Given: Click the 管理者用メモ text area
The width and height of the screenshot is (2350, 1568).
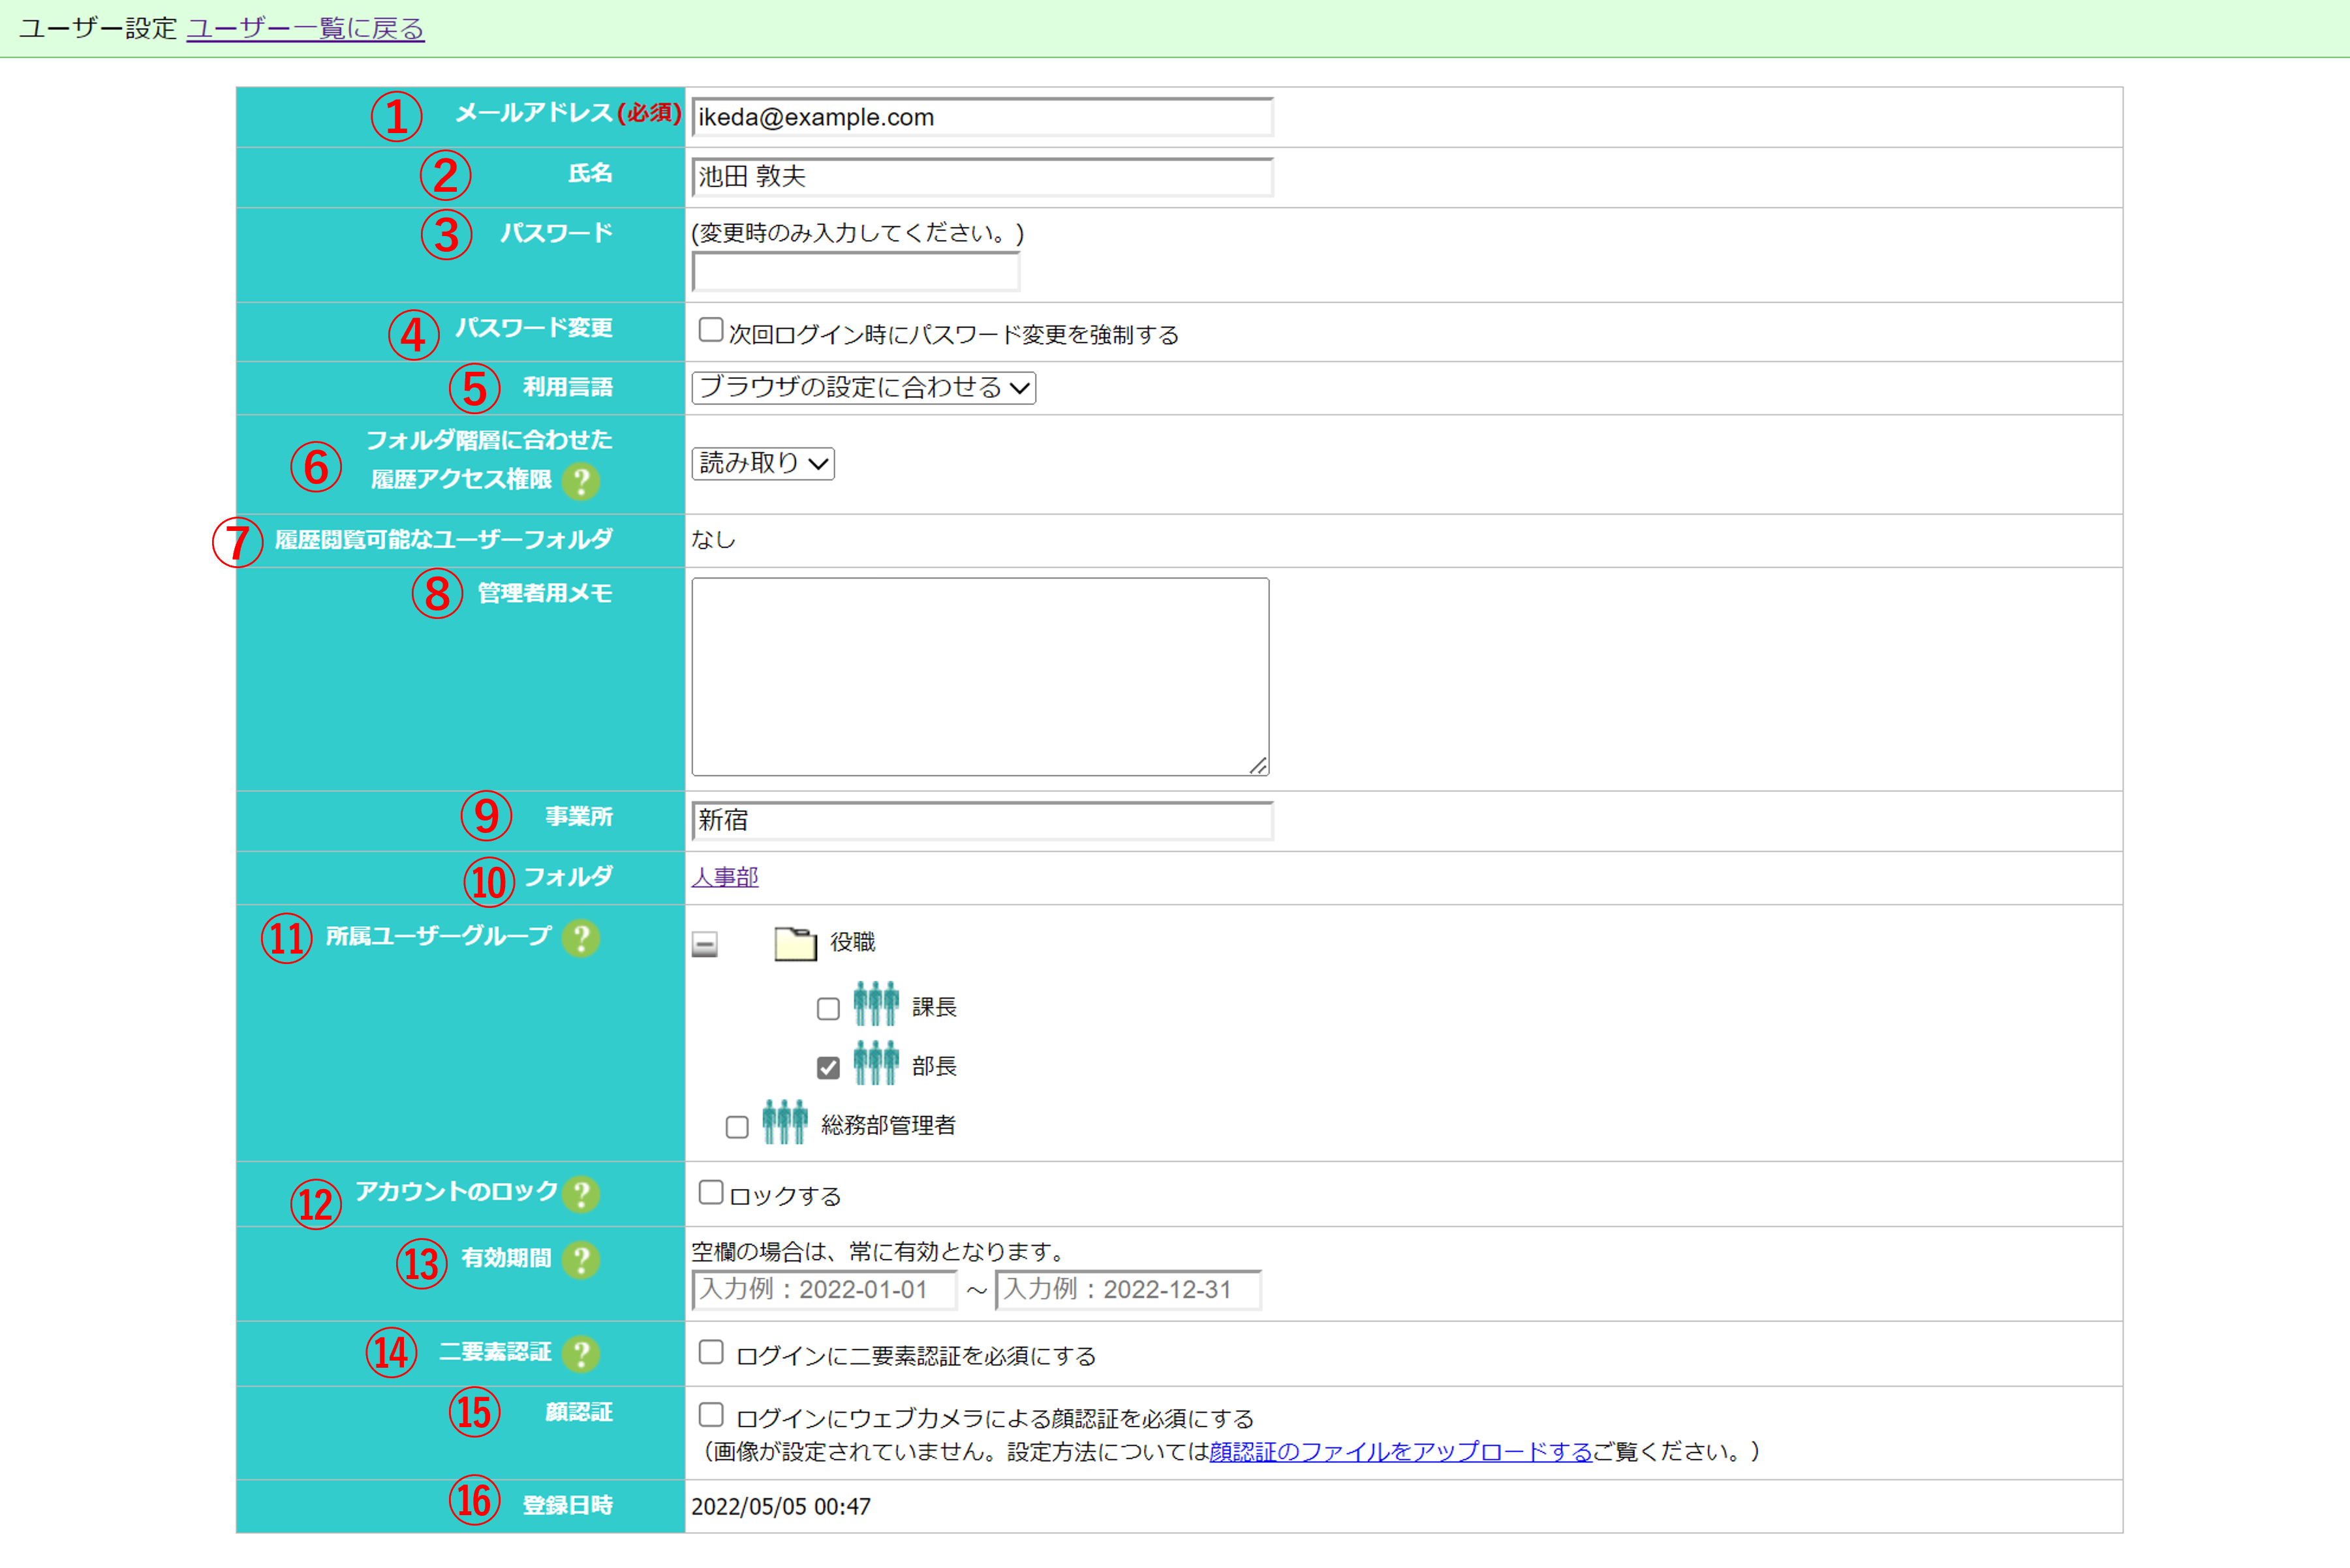Looking at the screenshot, I should click(x=980, y=677).
